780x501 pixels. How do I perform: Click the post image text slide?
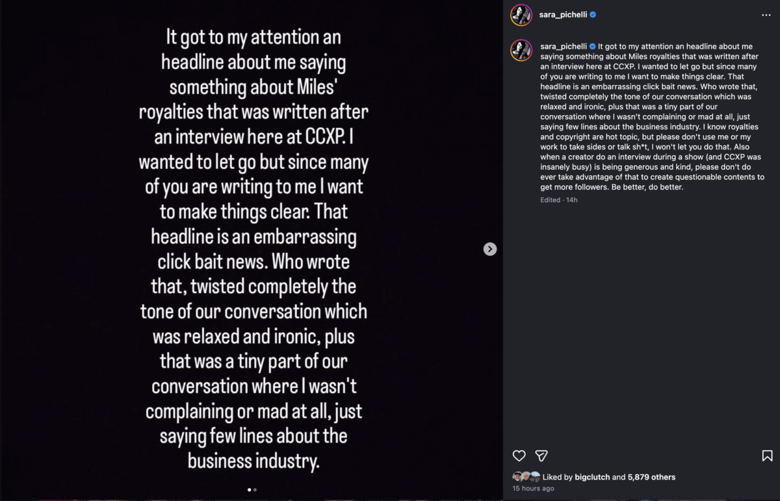pyautogui.click(x=253, y=247)
